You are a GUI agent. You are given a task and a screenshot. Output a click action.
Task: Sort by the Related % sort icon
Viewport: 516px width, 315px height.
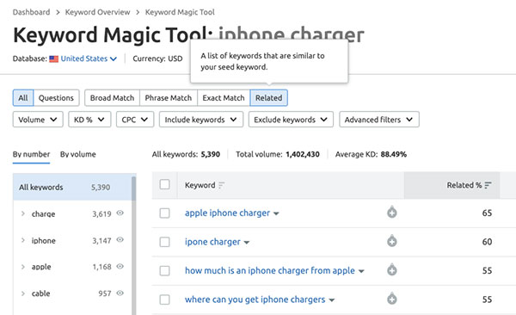[x=488, y=185]
